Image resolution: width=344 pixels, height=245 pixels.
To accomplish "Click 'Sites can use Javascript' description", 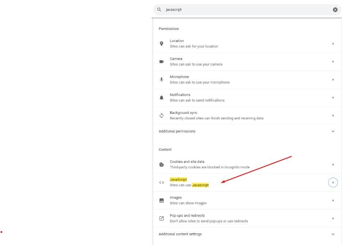I will click(x=189, y=185).
